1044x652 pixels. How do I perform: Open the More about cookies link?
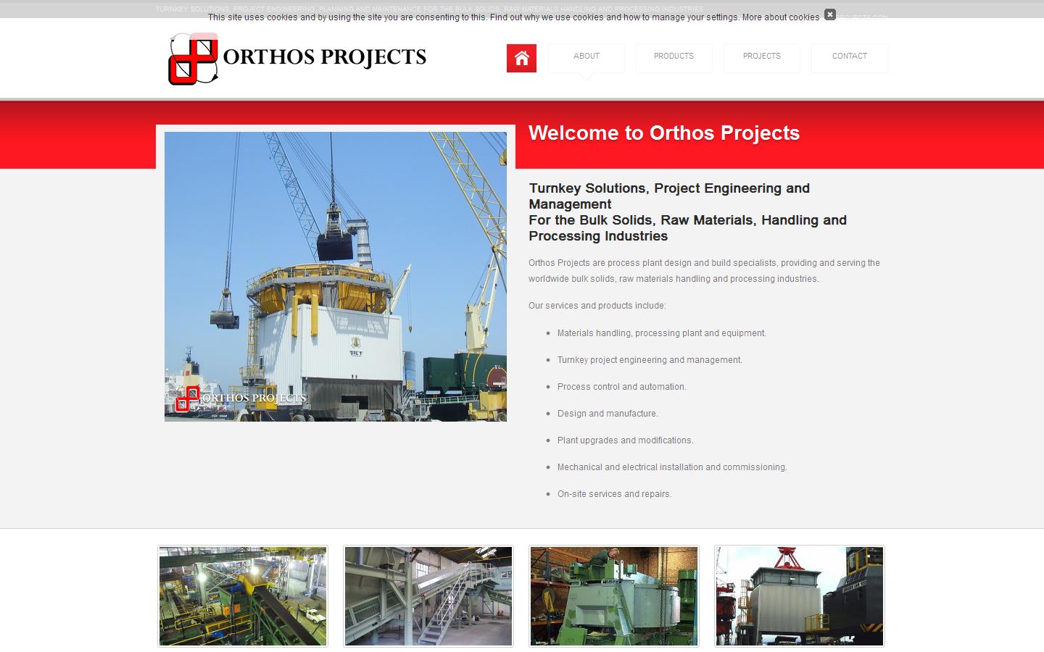pos(780,17)
